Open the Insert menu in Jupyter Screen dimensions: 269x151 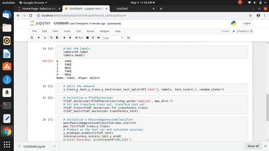click(x=67, y=31)
